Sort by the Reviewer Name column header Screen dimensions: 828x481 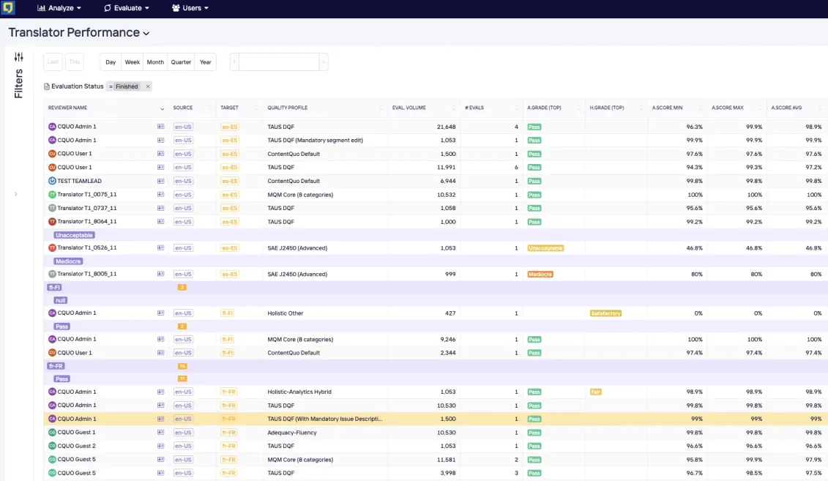[67, 108]
